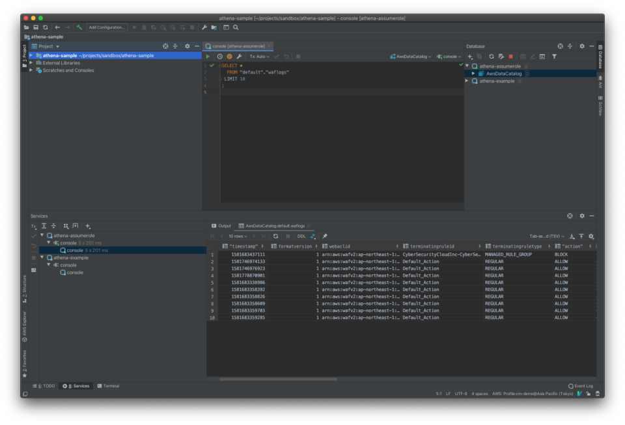Execute the SQL query with the green run arrow
The width and height of the screenshot is (625, 425).
click(208, 56)
